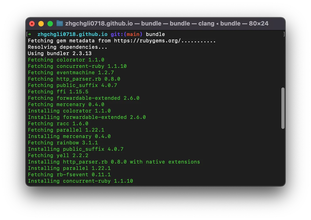The width and height of the screenshot is (311, 220).
Task: Click the "with native extensions" text
Action: tap(165, 162)
